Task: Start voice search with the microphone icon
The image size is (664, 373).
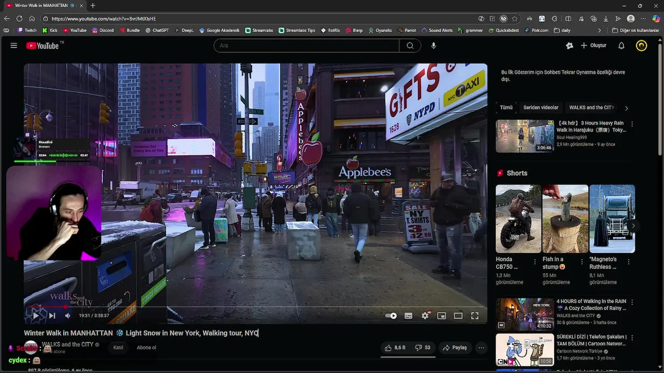Action: click(x=434, y=46)
